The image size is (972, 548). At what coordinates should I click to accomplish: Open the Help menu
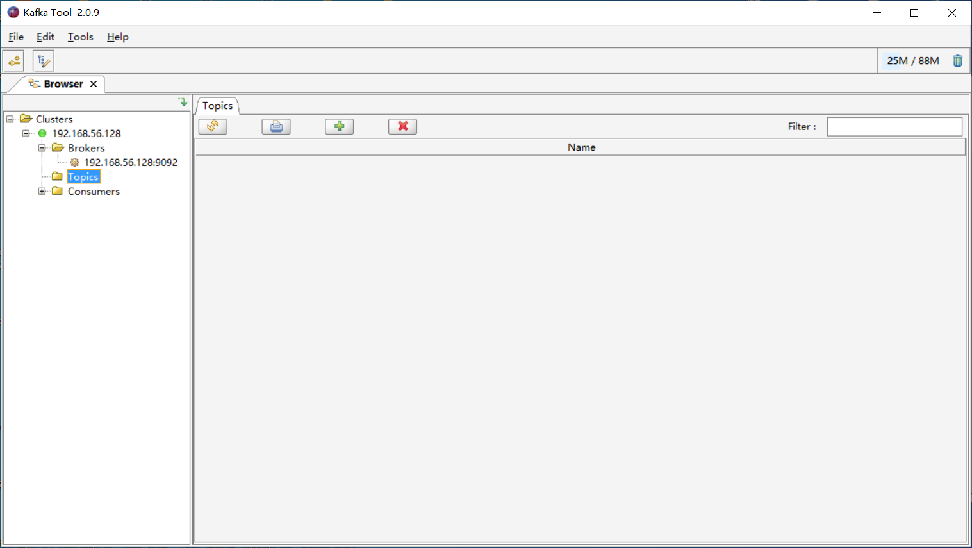click(118, 37)
